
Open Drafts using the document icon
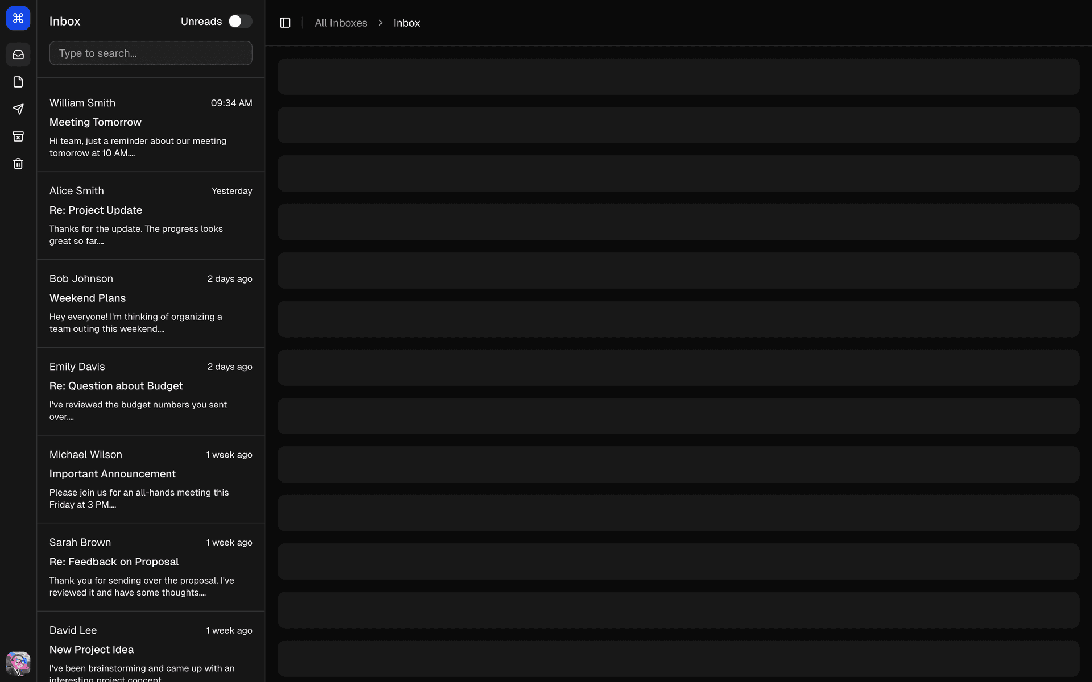[18, 82]
